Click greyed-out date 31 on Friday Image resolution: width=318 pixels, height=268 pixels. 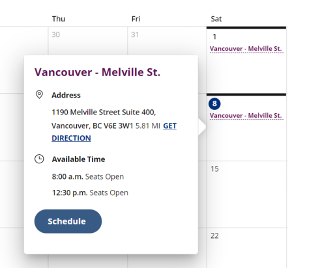click(135, 34)
